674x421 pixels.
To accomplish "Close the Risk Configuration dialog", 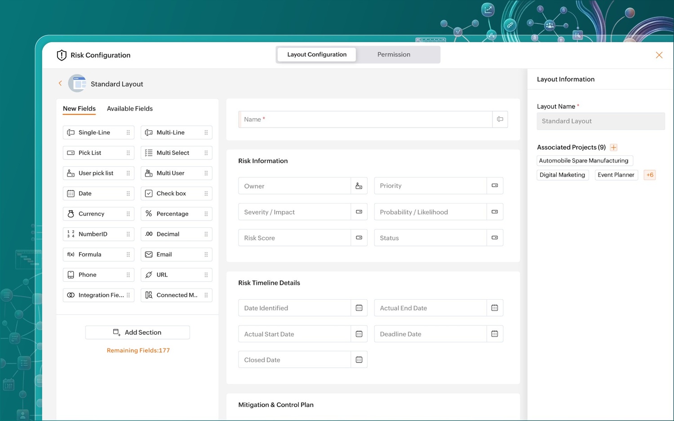I will point(659,55).
